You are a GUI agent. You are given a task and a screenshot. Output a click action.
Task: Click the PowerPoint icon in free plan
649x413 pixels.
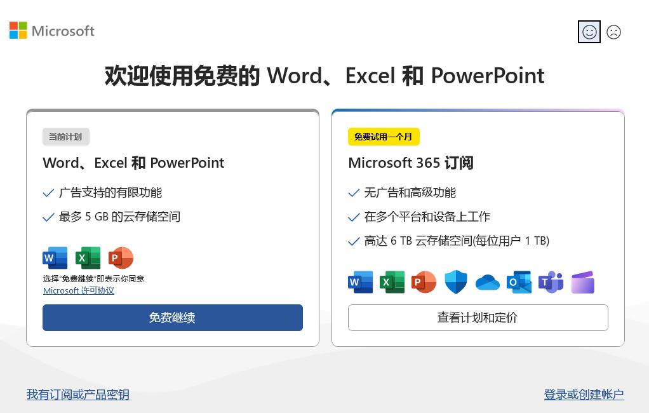[x=121, y=258]
